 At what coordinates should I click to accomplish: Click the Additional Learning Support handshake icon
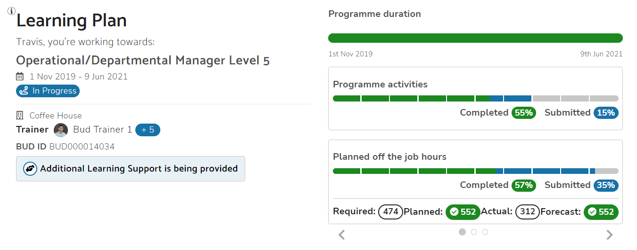pos(30,169)
